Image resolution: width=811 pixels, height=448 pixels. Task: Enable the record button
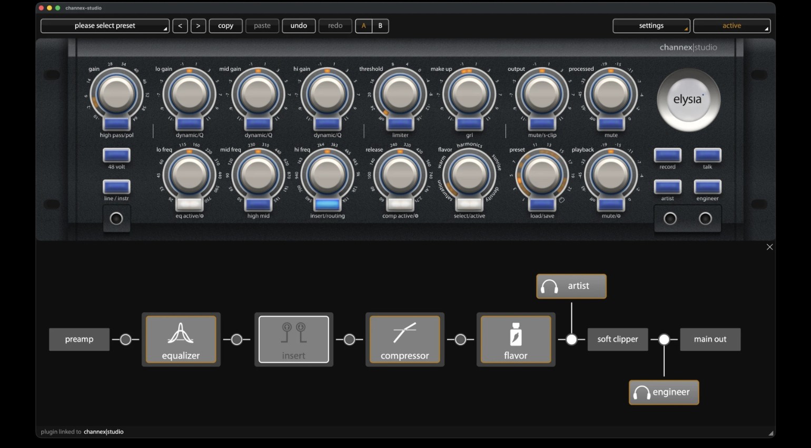[x=667, y=155]
